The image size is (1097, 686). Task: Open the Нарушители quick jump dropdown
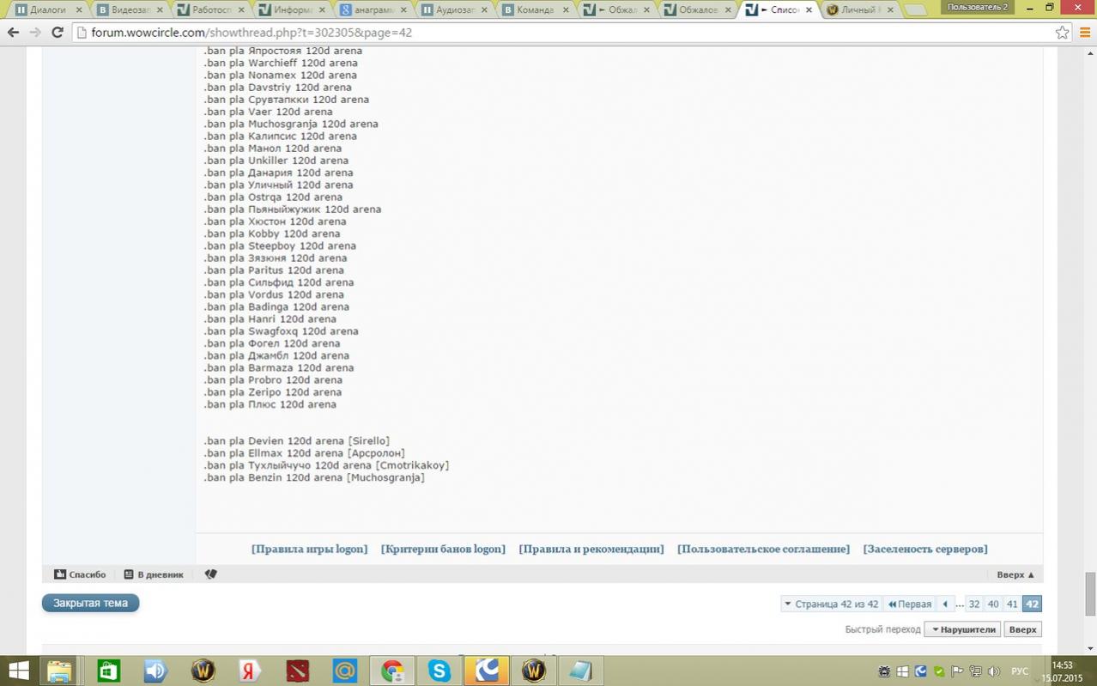(x=962, y=629)
